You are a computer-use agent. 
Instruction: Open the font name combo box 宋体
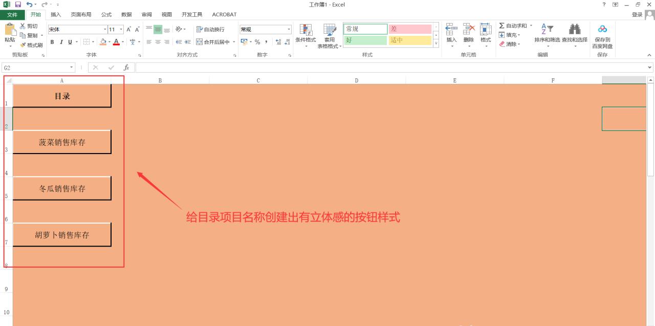[77, 30]
